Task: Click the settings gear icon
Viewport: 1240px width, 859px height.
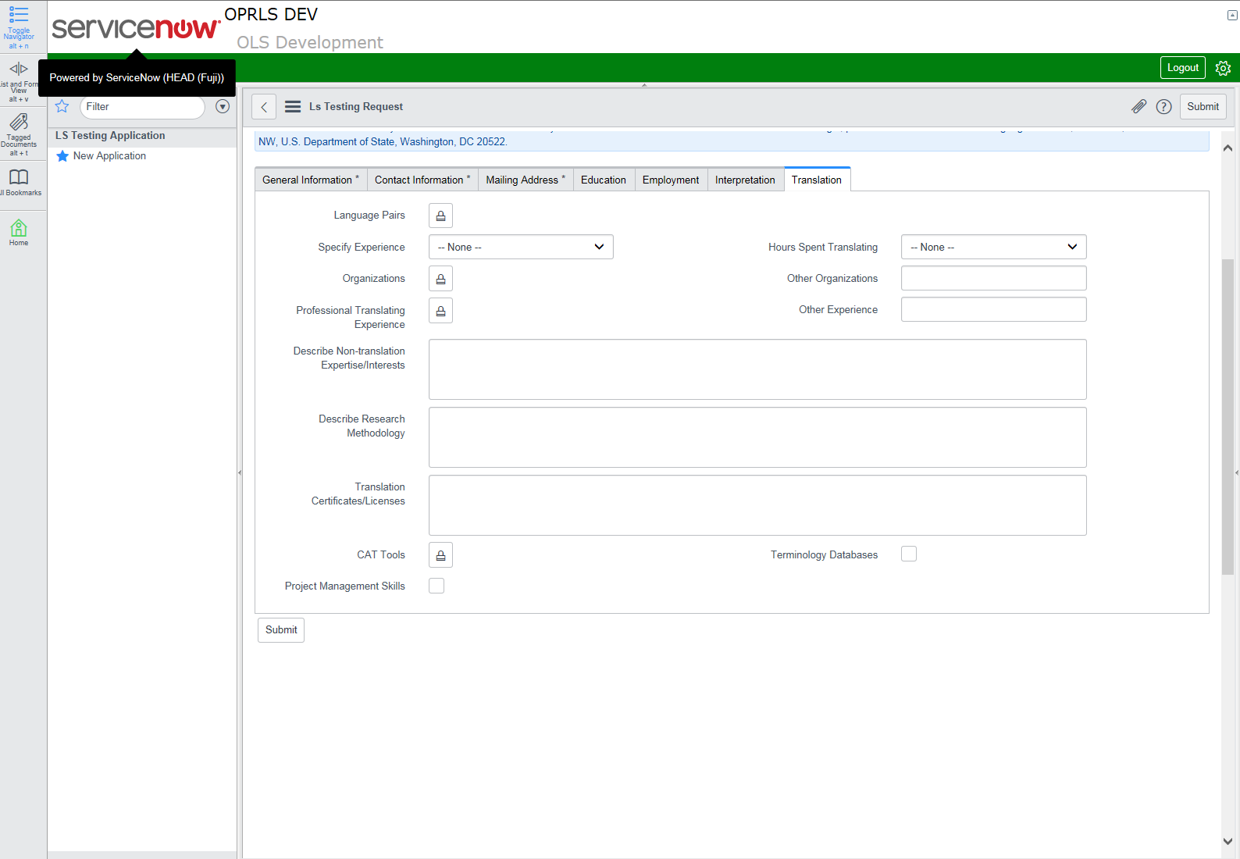Action: pyautogui.click(x=1223, y=68)
